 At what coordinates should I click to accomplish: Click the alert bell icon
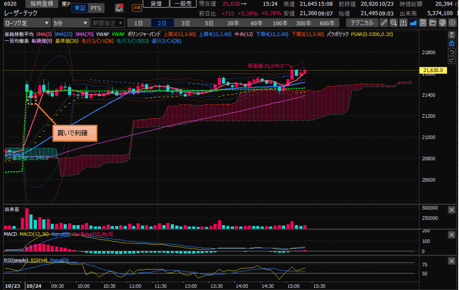click(x=119, y=8)
